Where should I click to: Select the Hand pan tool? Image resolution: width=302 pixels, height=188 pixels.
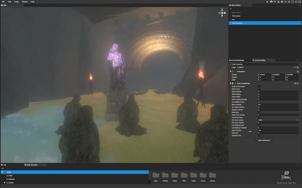pos(278,2)
